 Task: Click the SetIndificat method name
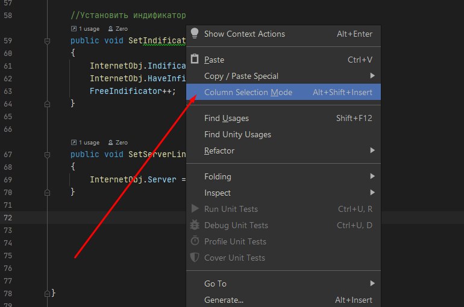click(157, 40)
